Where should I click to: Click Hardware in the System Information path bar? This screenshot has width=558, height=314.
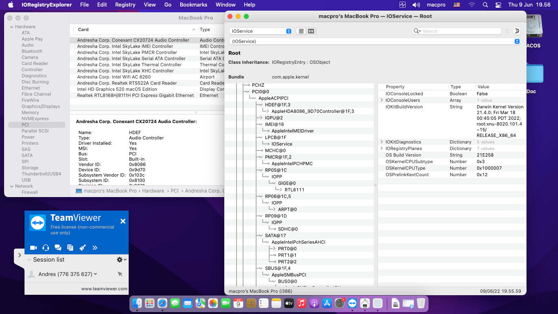click(153, 191)
